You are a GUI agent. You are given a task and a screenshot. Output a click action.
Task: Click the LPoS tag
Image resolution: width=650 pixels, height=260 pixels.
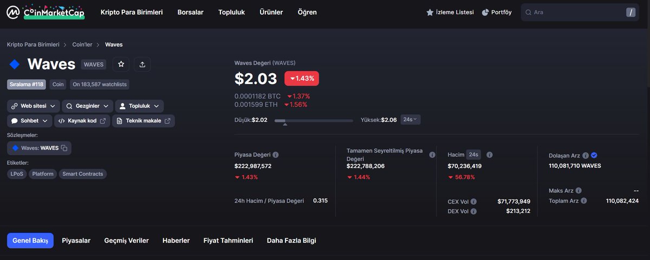tap(16, 174)
